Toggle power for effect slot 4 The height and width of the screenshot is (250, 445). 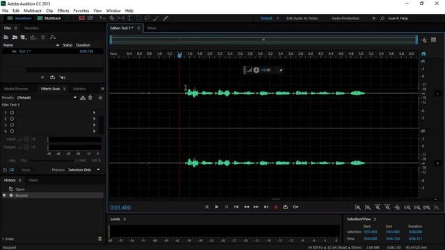[x=12, y=131]
